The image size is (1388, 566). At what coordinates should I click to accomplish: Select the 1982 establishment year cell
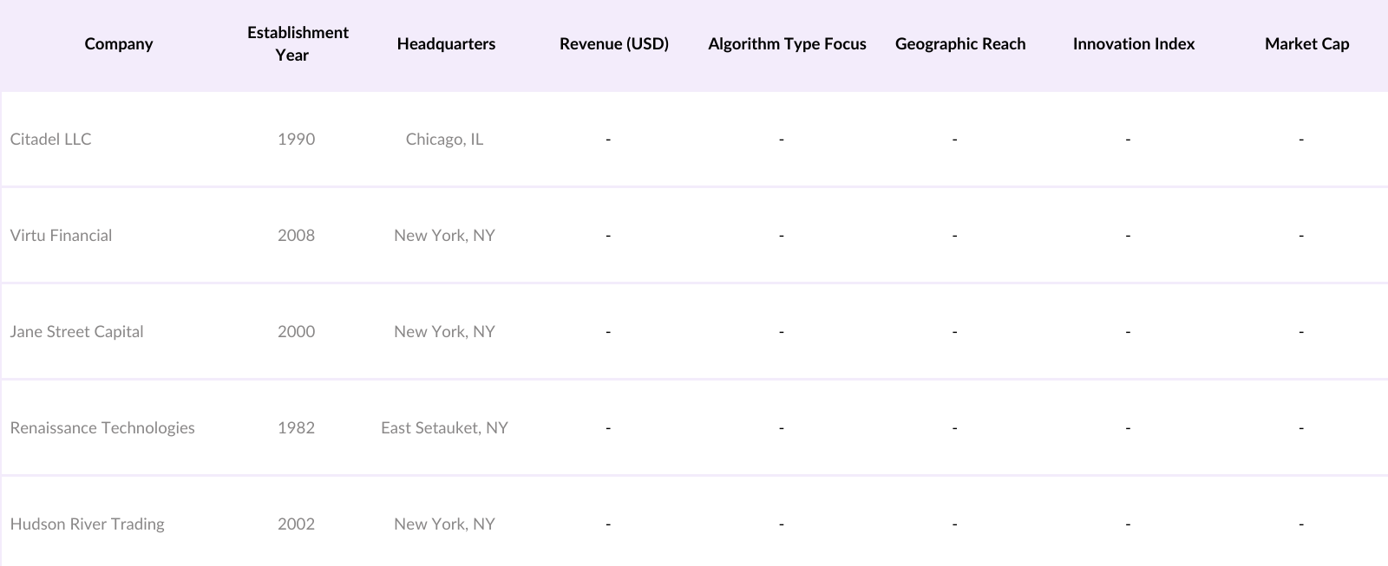[x=296, y=428]
